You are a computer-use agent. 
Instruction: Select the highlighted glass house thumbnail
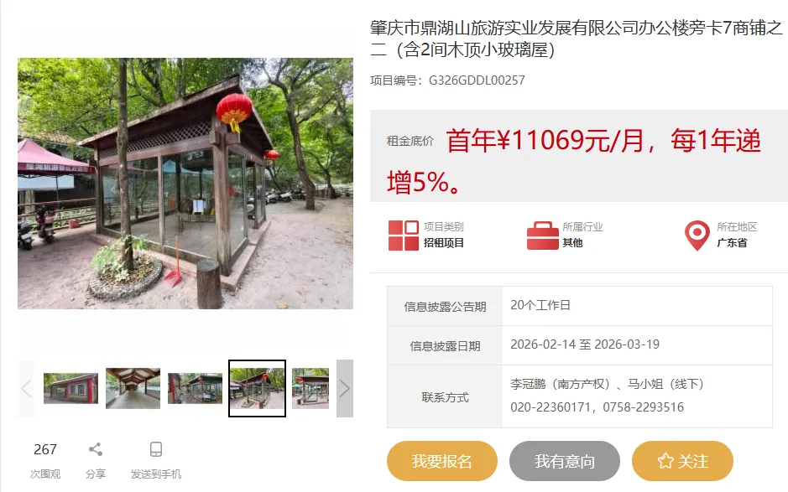pos(258,388)
